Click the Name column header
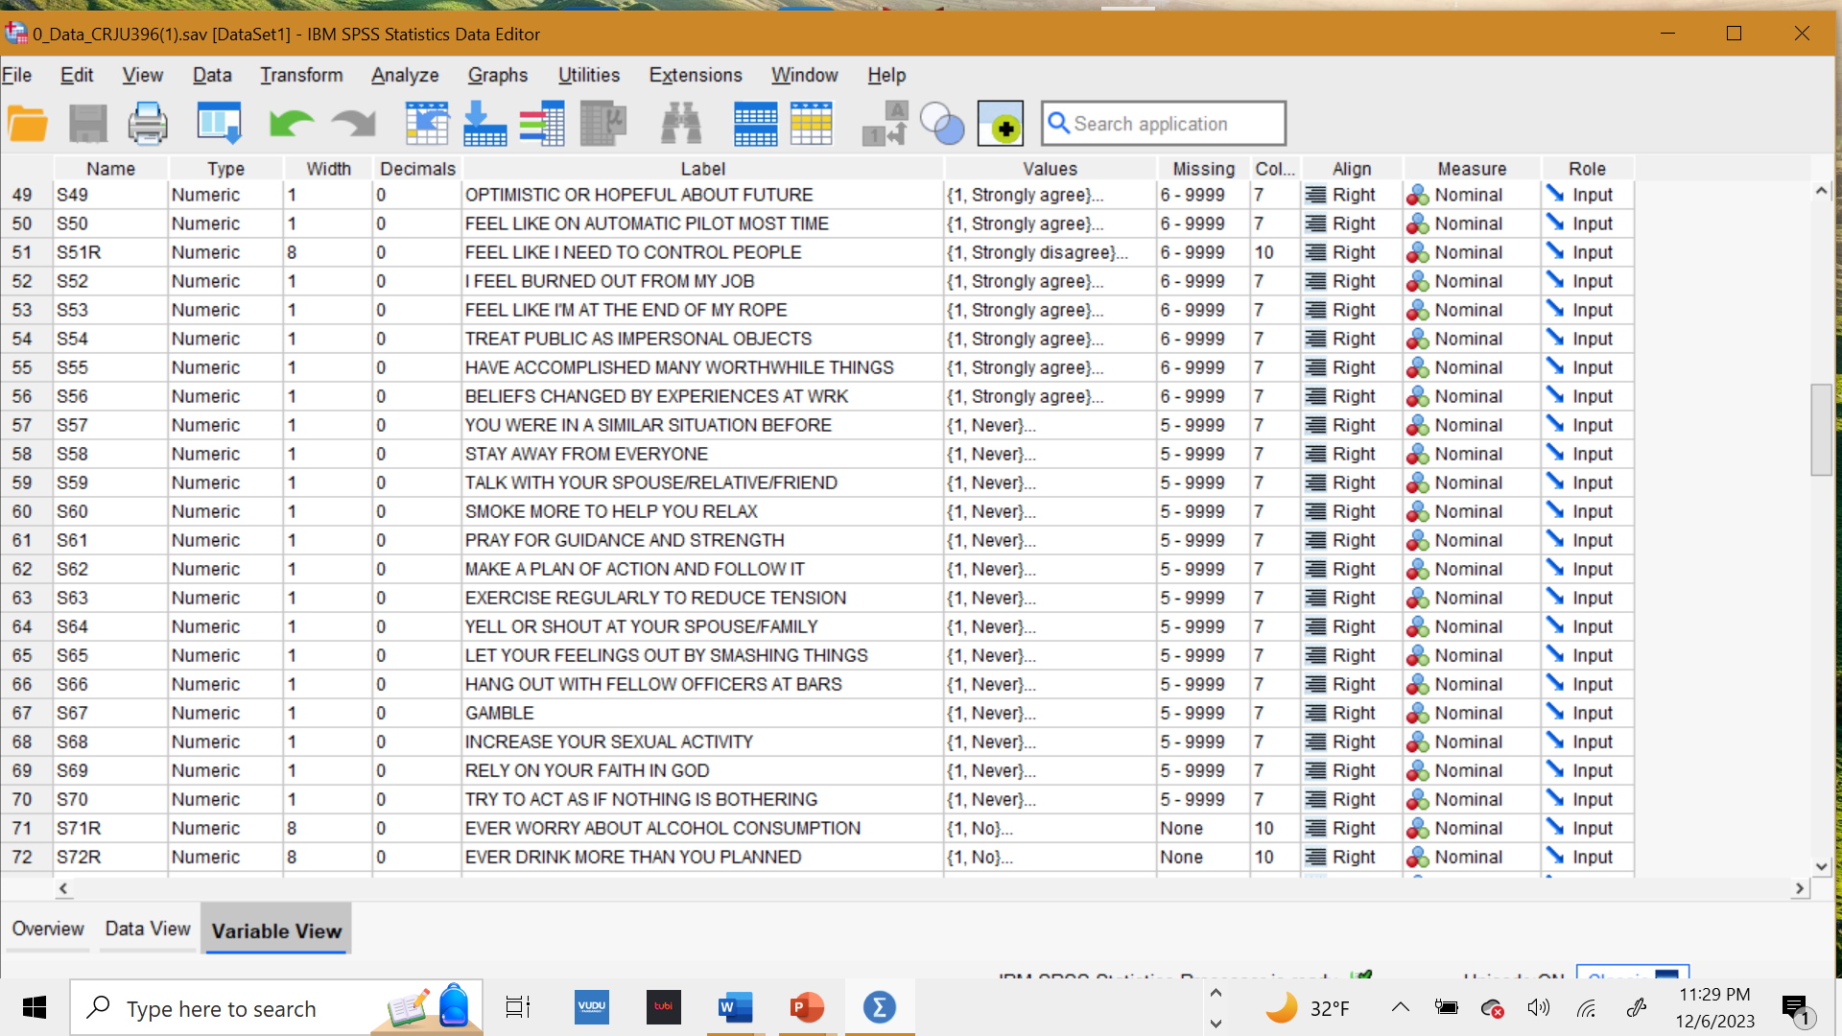Image resolution: width=1842 pixels, height=1036 pixels. click(x=110, y=169)
